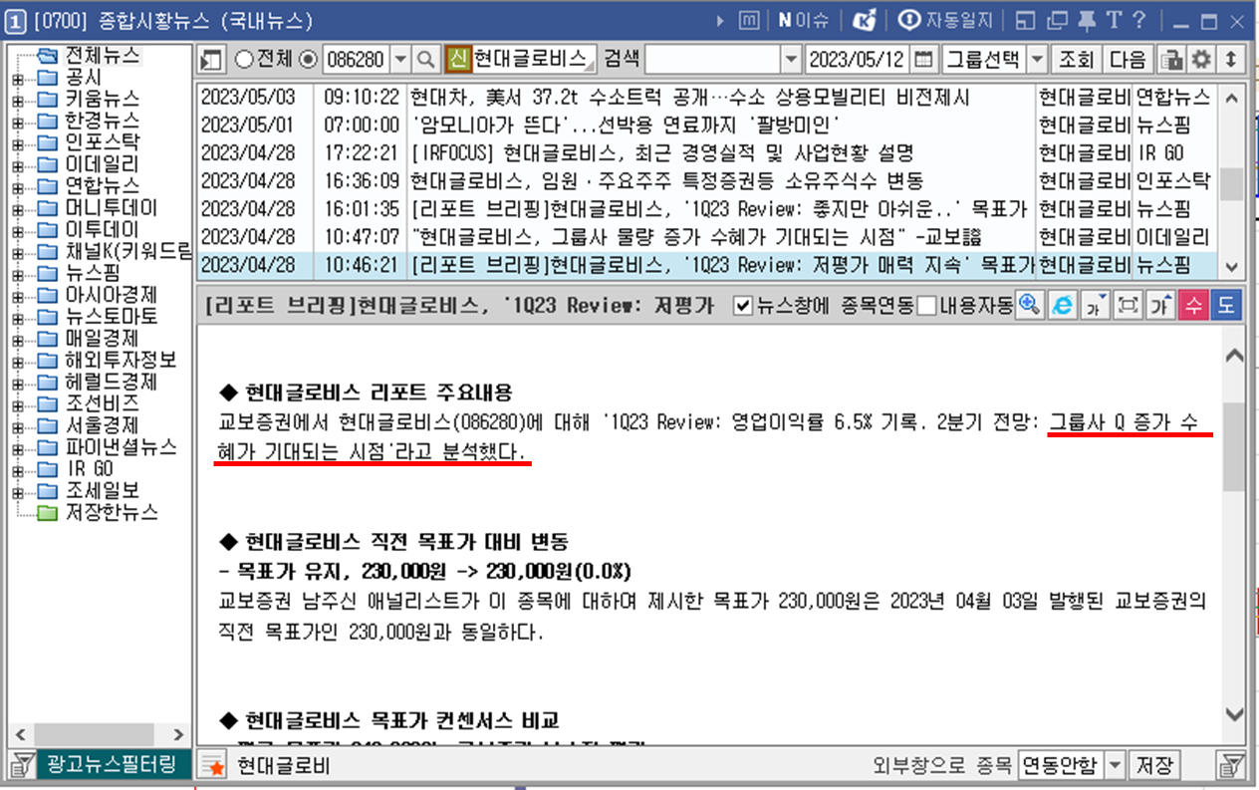Uncheck 뉴스창에 종목연동 checkbox
The width and height of the screenshot is (1259, 790).
pyautogui.click(x=742, y=306)
